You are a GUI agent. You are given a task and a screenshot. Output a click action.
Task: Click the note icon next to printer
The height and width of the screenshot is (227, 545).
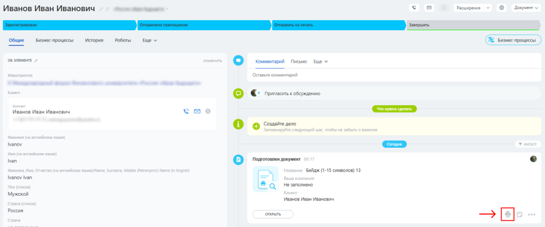pyautogui.click(x=519, y=214)
